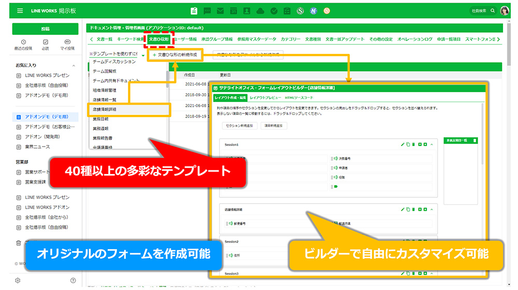Open マイ投稿 my posts

(67, 45)
